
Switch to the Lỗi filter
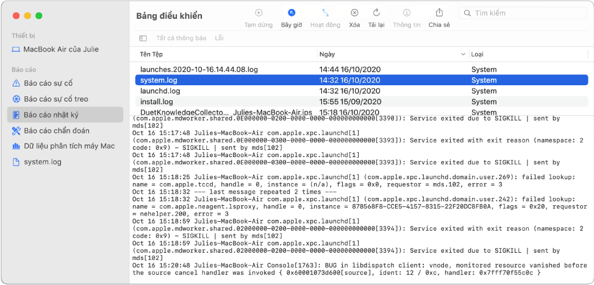click(x=219, y=38)
